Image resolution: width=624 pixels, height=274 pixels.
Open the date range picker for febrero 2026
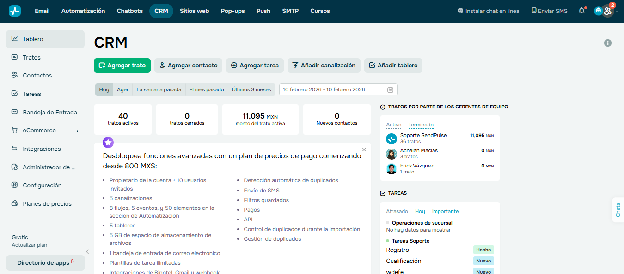(338, 89)
